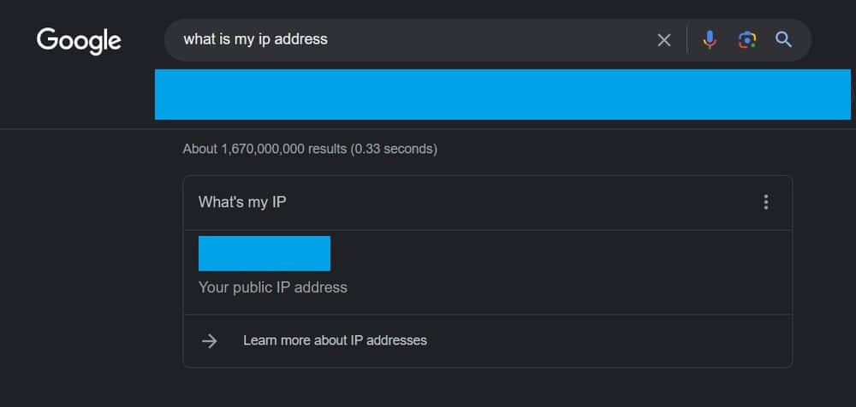Open Google Lens image search
Screen dimensions: 856x407
(747, 39)
